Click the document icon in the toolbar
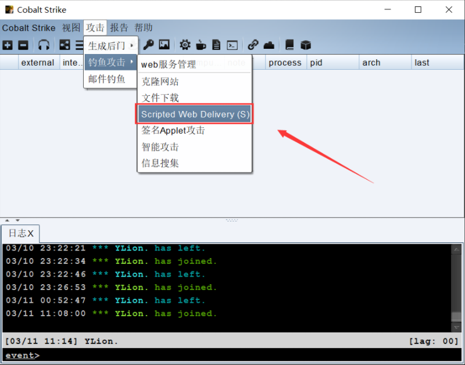The height and width of the screenshot is (365, 465). (216, 45)
